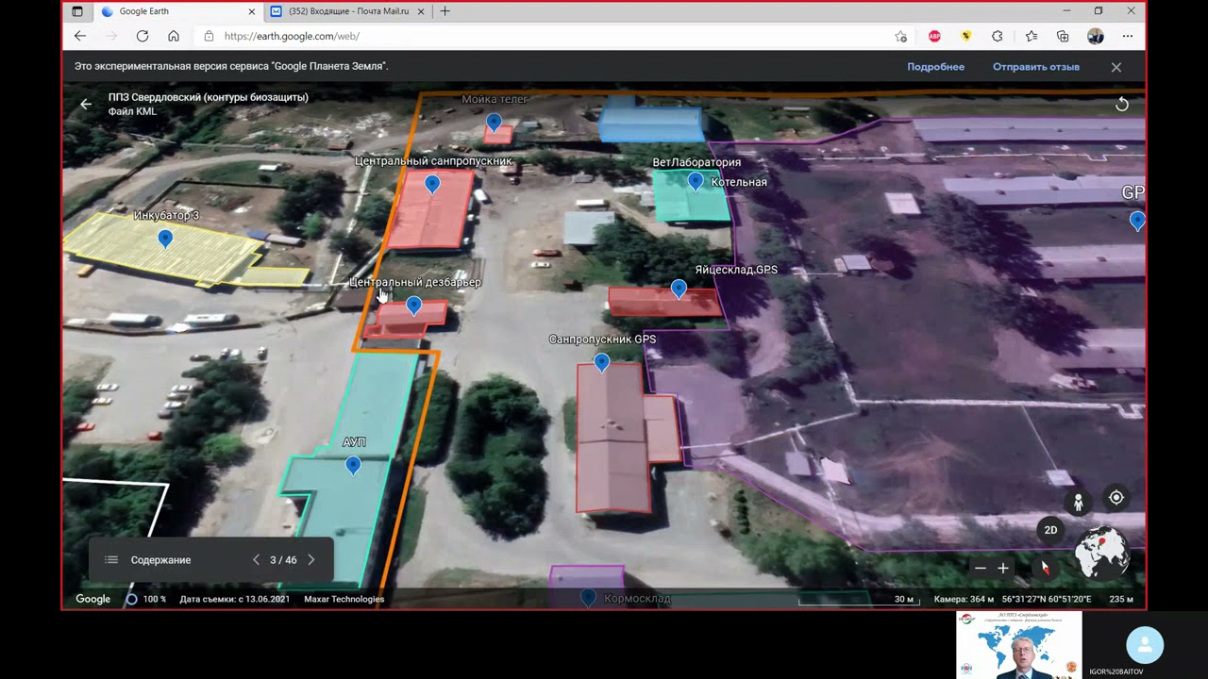Zoom in the map

[1003, 568]
